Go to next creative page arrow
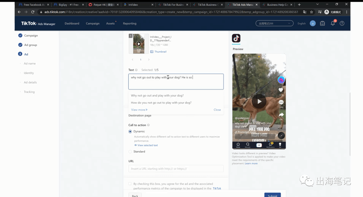The width and height of the screenshot is (363, 197). coord(149,60)
